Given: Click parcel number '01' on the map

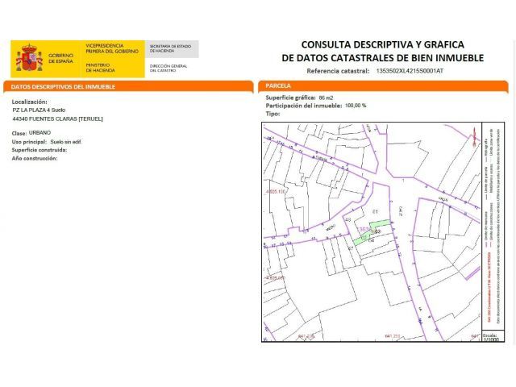Looking at the screenshot, I should click(375, 211).
